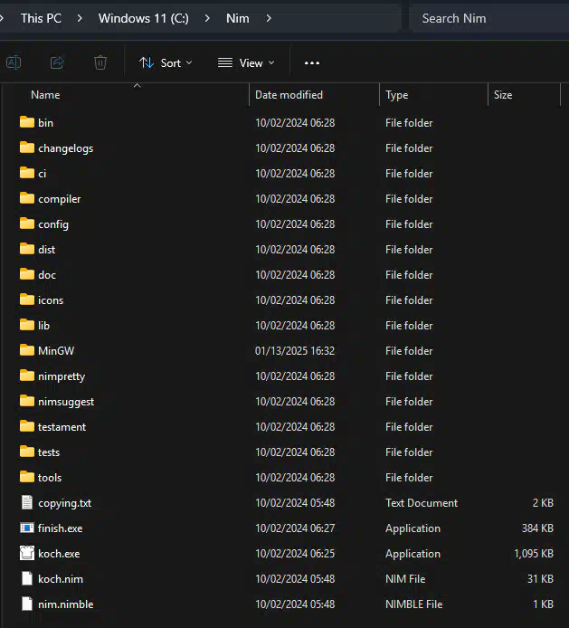Click the "NIMBLE File" type cell
This screenshot has height=628, width=569.
(413, 604)
